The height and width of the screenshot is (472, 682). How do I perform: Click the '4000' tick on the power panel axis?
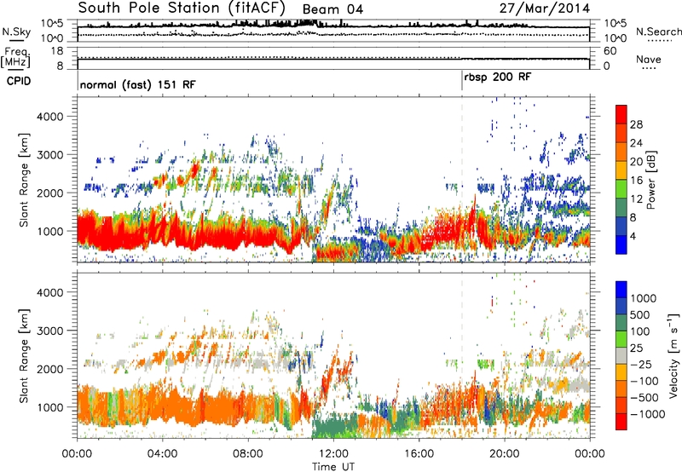(49, 117)
